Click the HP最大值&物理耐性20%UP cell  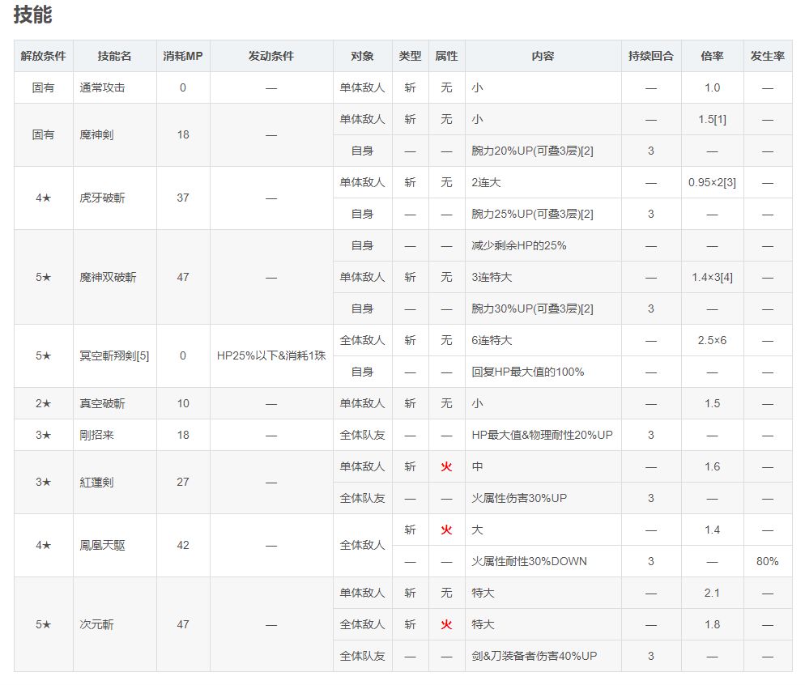pos(542,435)
